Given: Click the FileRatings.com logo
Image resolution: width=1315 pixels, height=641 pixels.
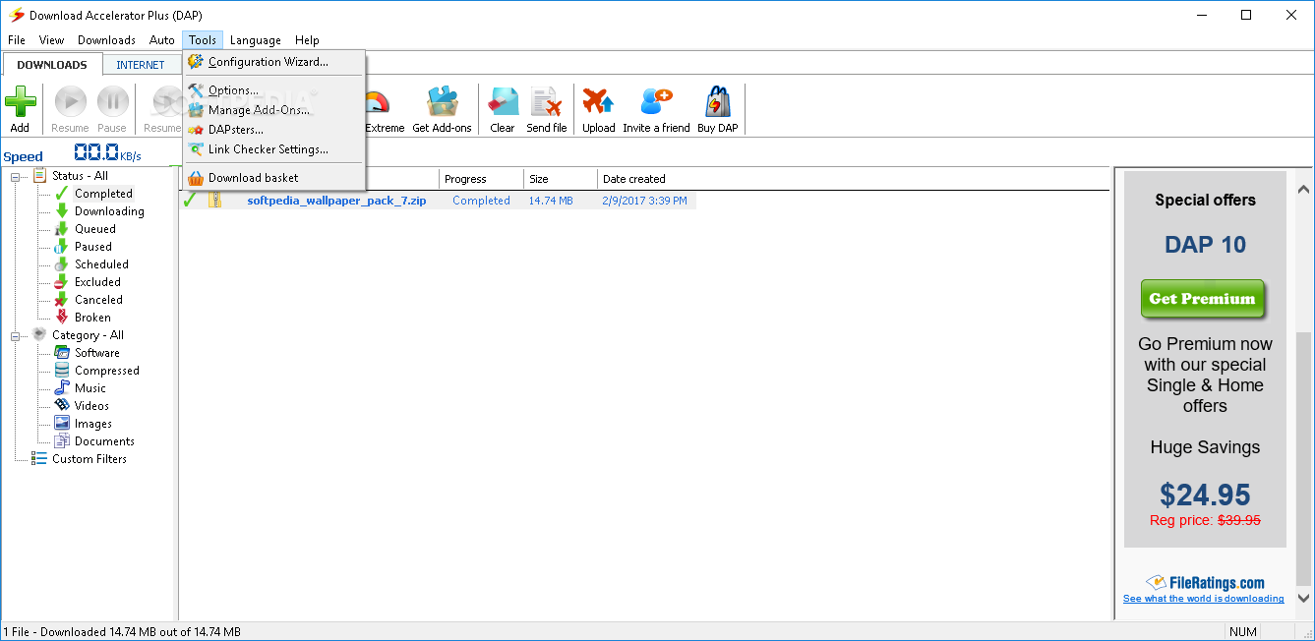Looking at the screenshot, I should point(1205,582).
